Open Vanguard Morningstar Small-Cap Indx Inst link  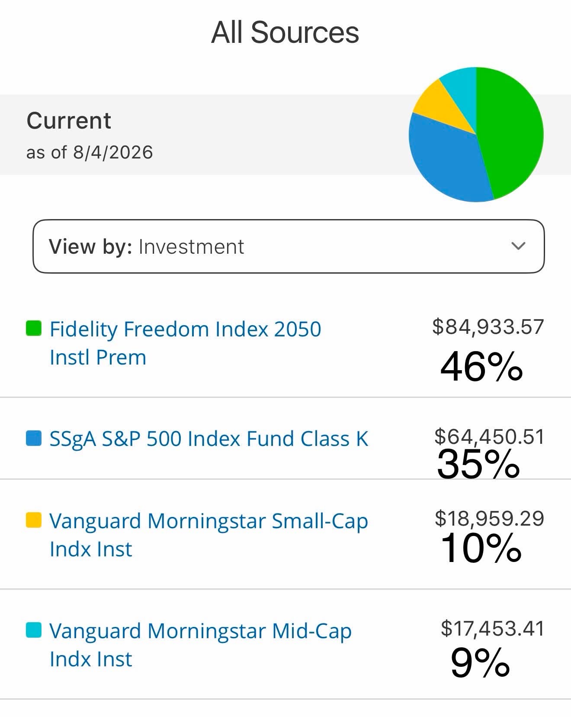point(209,535)
